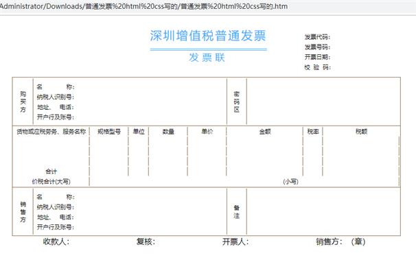Select the 发票代码 label

pyautogui.click(x=317, y=37)
